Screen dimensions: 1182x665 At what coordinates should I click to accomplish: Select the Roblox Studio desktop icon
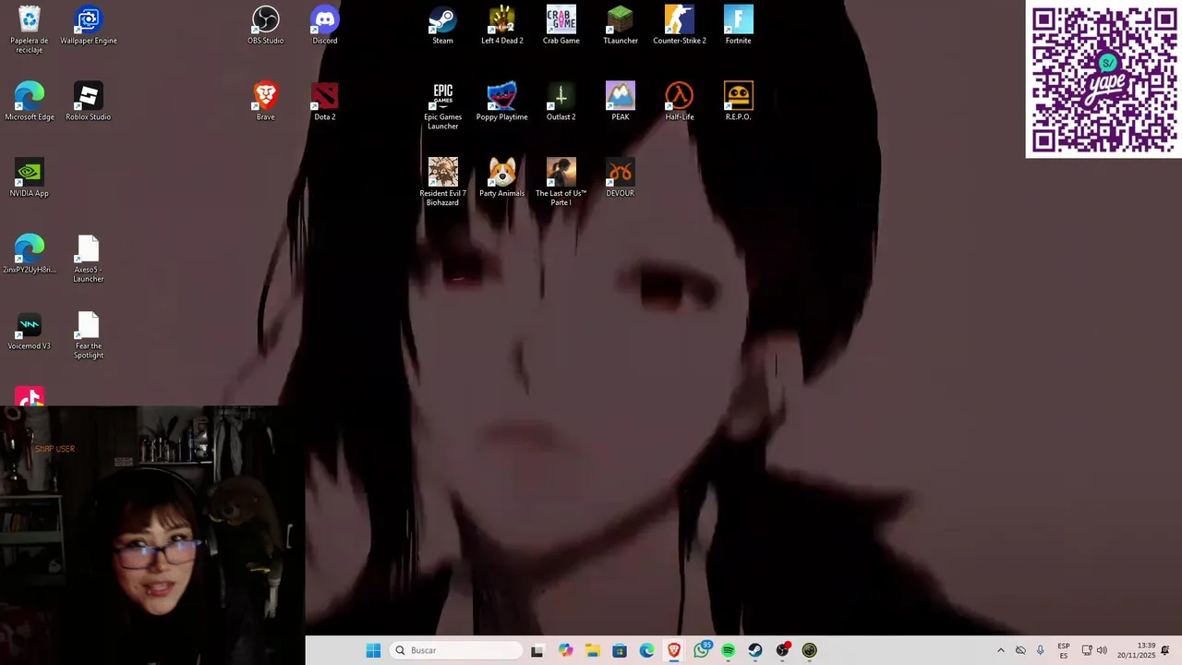(x=89, y=102)
